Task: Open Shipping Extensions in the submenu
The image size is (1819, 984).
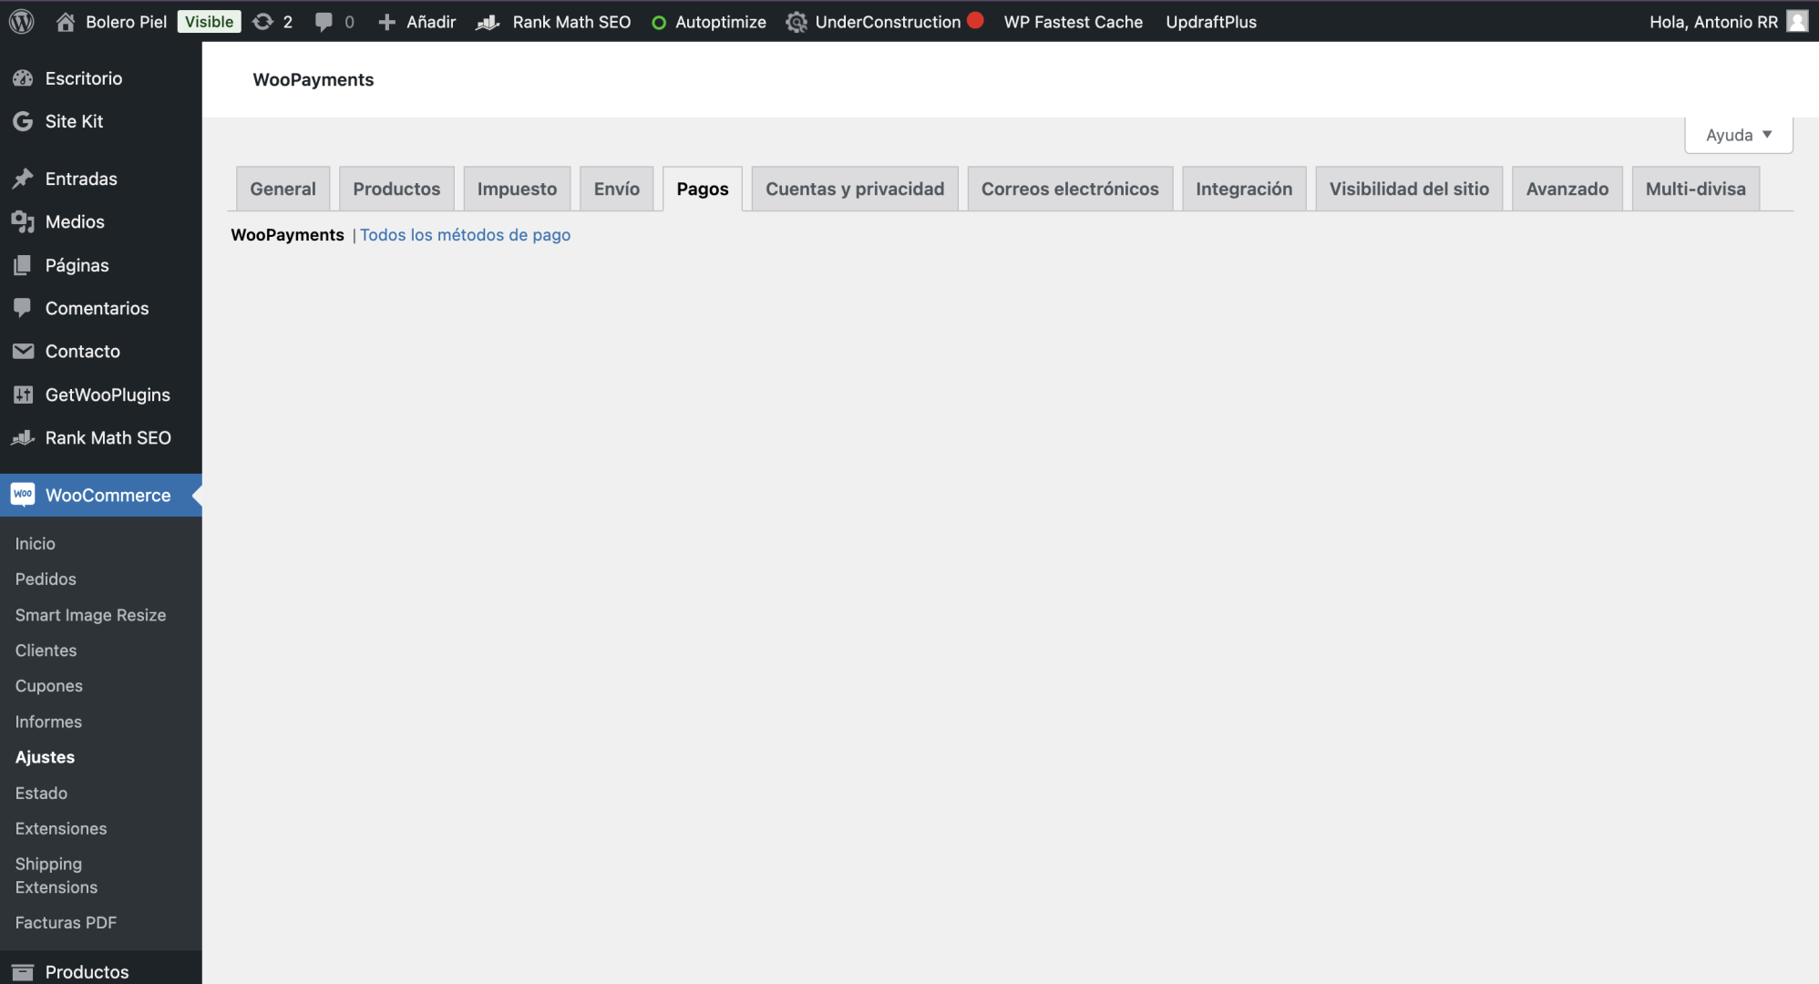Action: pos(57,876)
